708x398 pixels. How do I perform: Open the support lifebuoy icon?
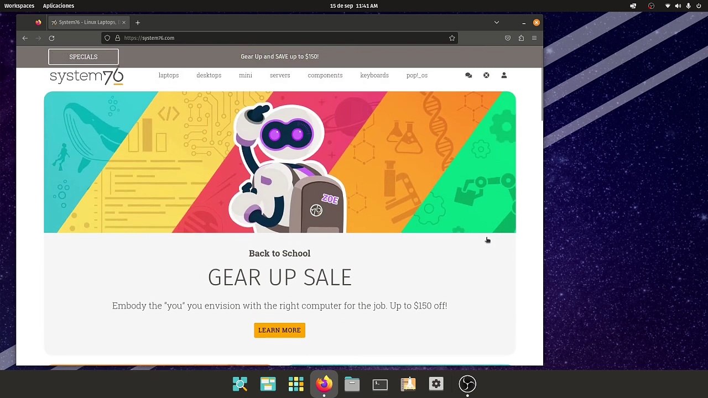click(x=486, y=75)
